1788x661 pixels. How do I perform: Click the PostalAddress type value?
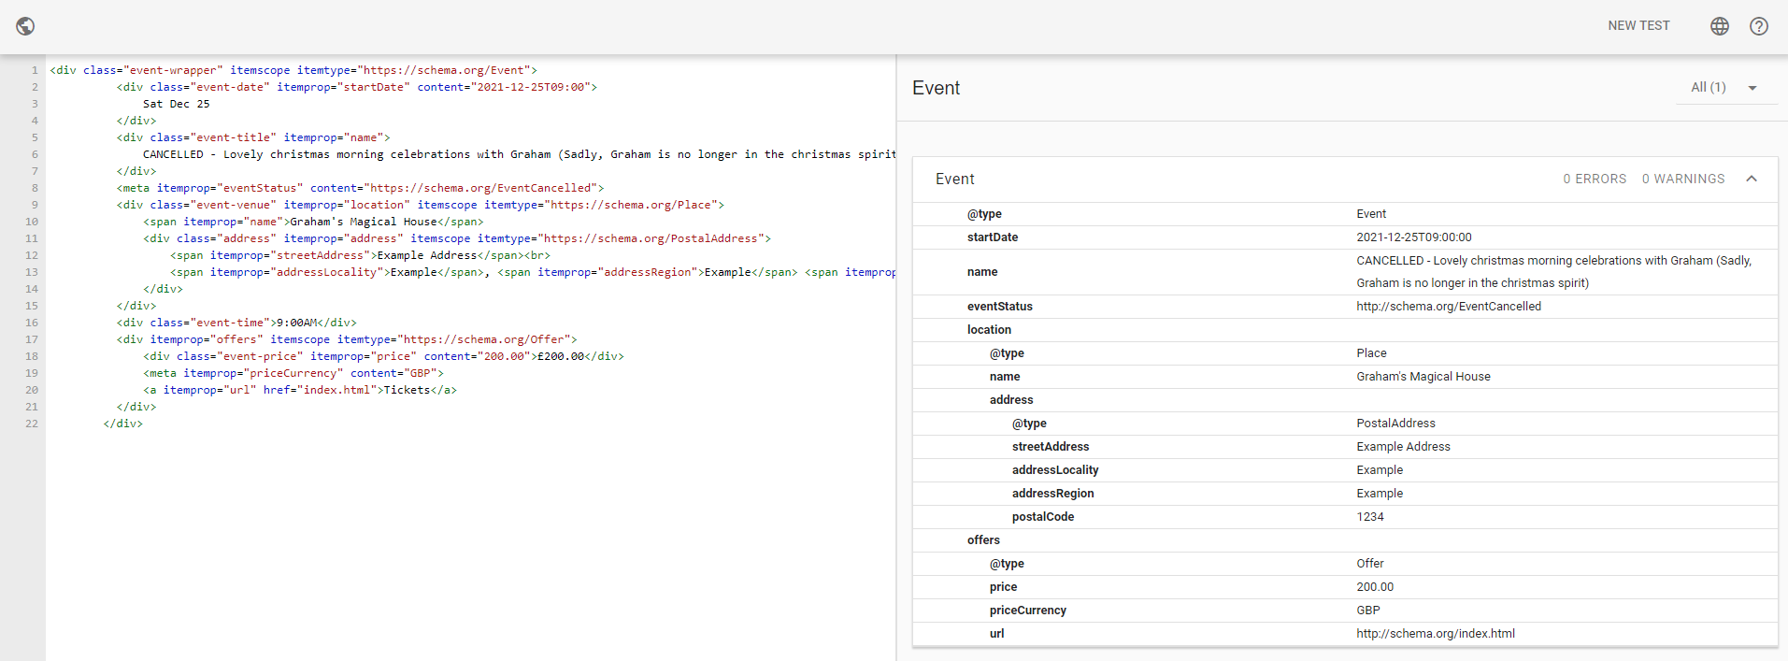pos(1396,424)
